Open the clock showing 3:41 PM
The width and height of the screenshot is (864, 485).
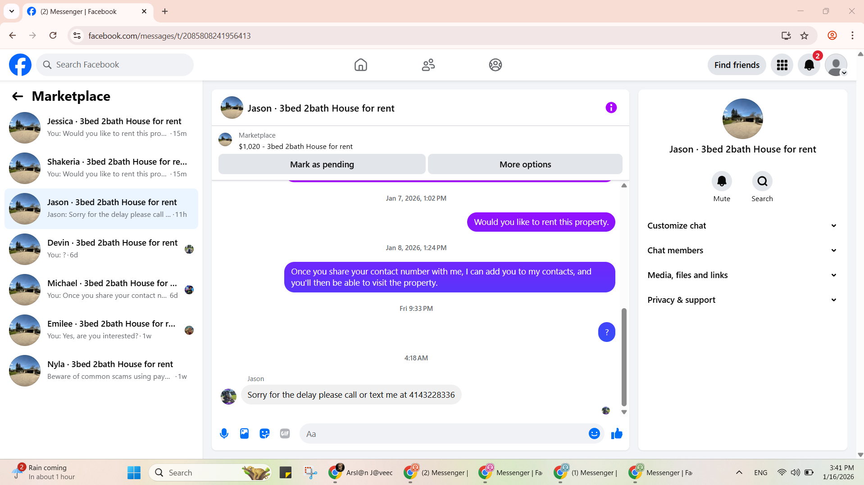[838, 473]
